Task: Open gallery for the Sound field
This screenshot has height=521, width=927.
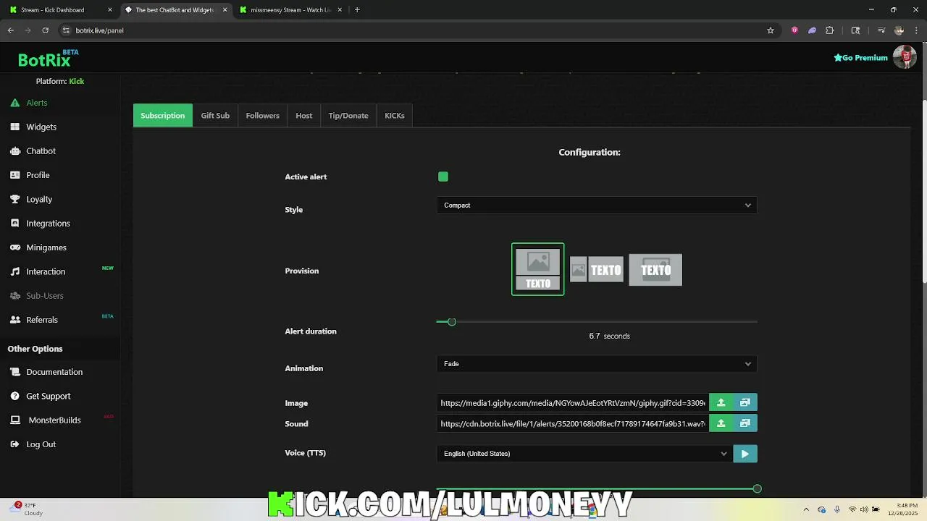Action: click(x=745, y=424)
